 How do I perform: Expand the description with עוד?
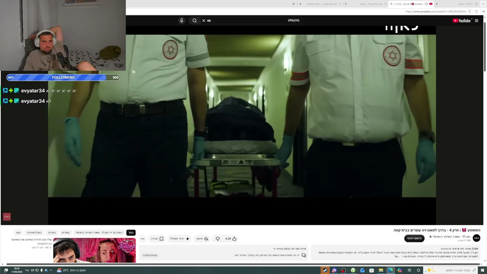coord(397,256)
